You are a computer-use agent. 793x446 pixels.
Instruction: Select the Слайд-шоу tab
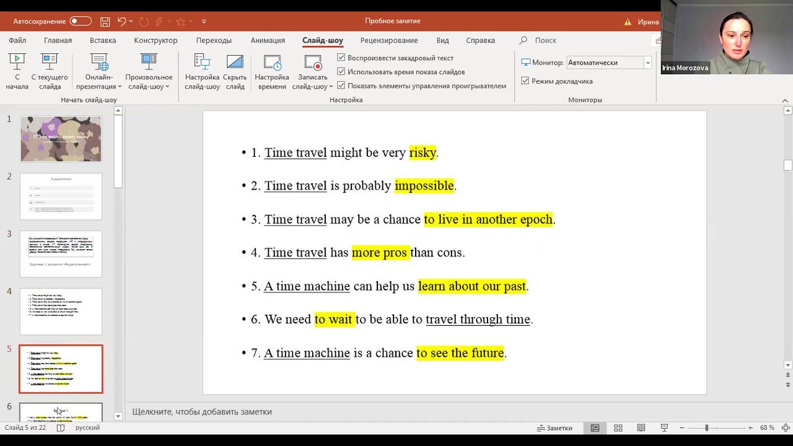[323, 40]
